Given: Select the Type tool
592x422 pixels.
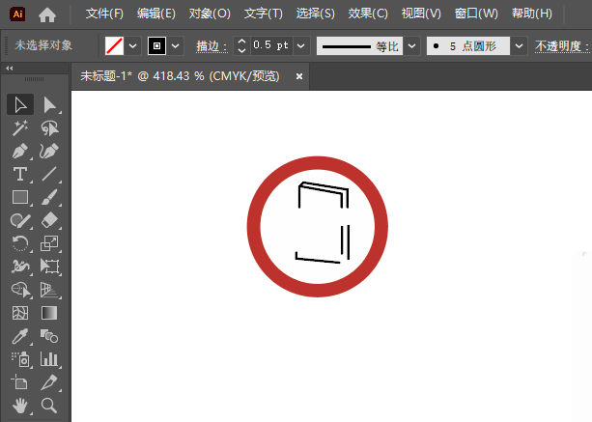Looking at the screenshot, I should pyautogui.click(x=20, y=174).
